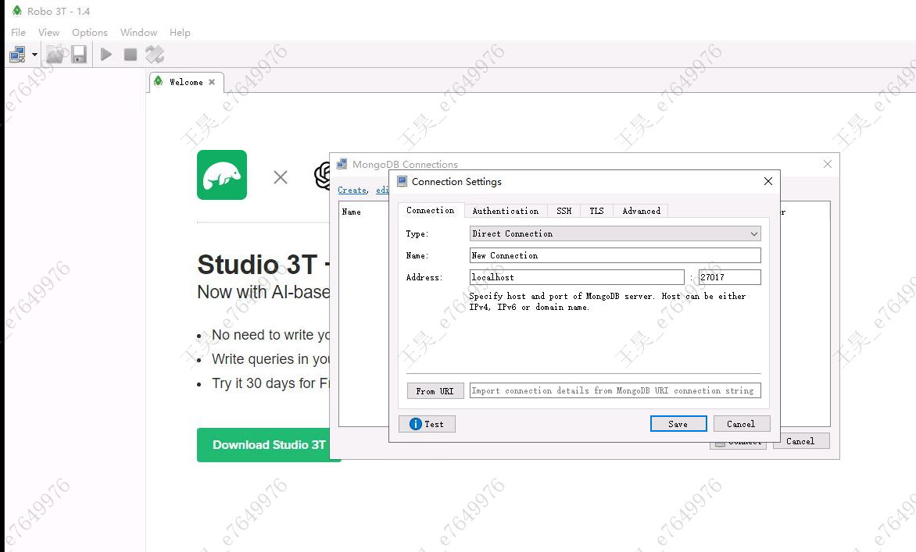Click the Import connection details URI field

coord(615,390)
